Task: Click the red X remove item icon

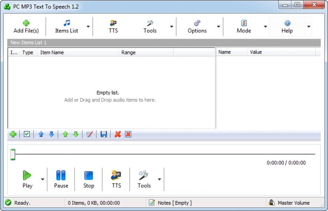Action: 118,134
